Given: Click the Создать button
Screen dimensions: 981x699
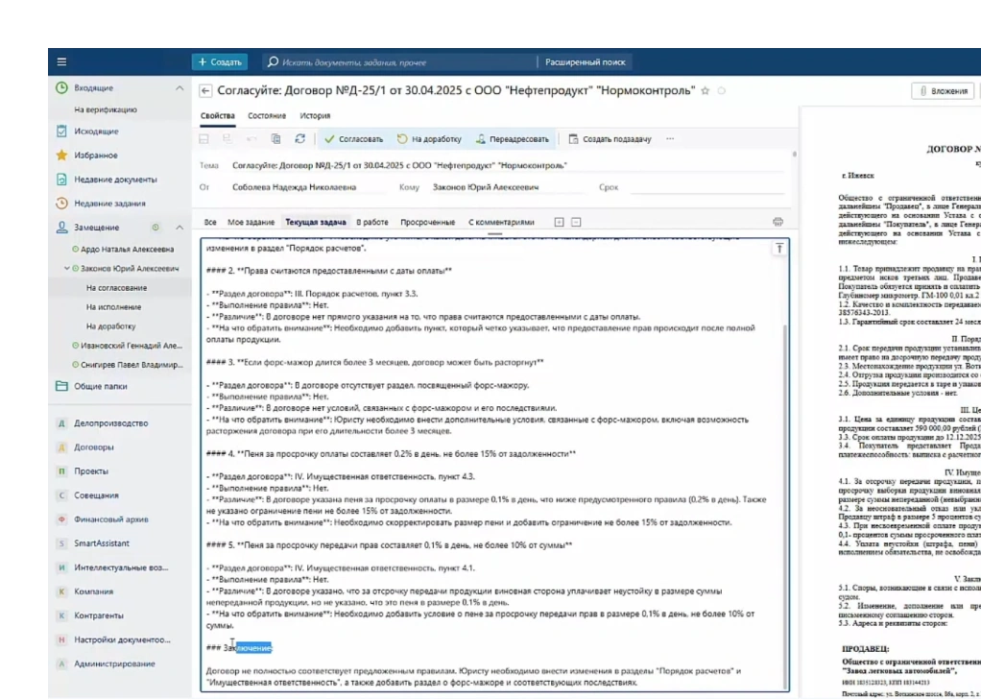Looking at the screenshot, I should [x=219, y=61].
